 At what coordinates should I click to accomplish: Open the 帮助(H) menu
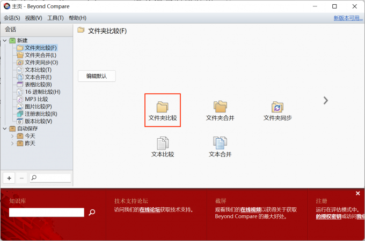[77, 18]
